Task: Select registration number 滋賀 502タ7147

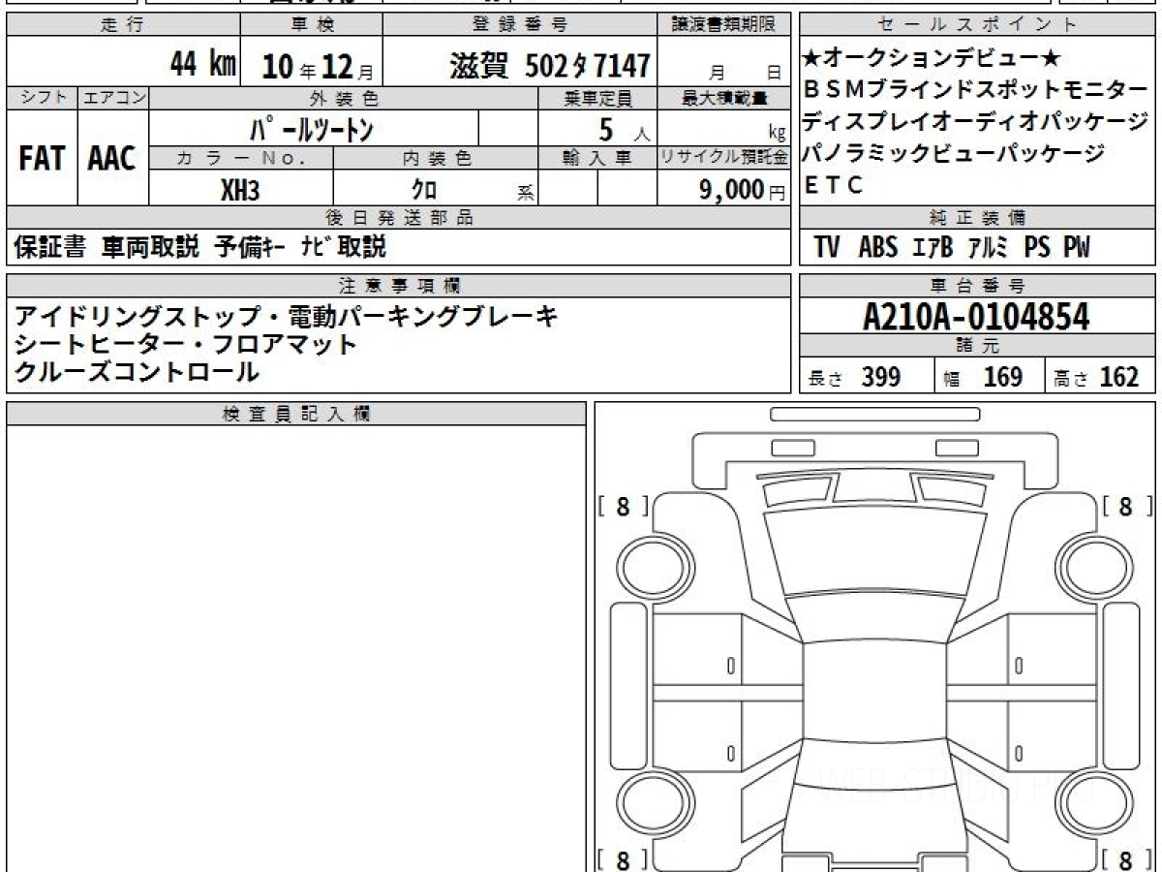Action: (549, 66)
